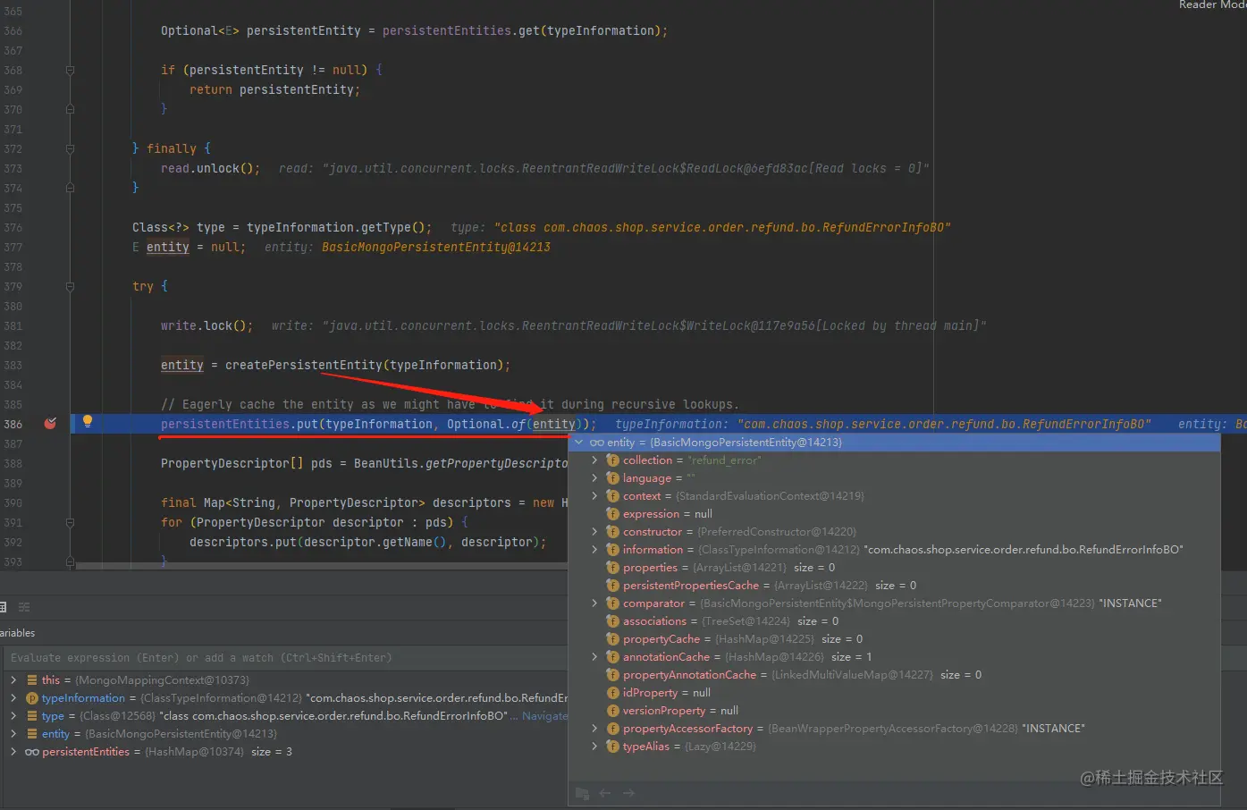Click the field icon beside associations
Image resolution: width=1247 pixels, height=810 pixels.
click(612, 620)
